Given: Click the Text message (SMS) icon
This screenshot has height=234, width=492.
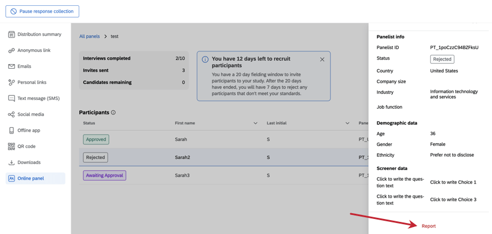Looking at the screenshot, I should (12, 99).
